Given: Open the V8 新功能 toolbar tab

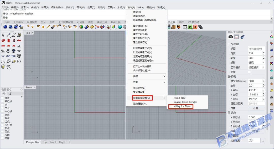Looking at the screenshot, I should coord(193,22).
